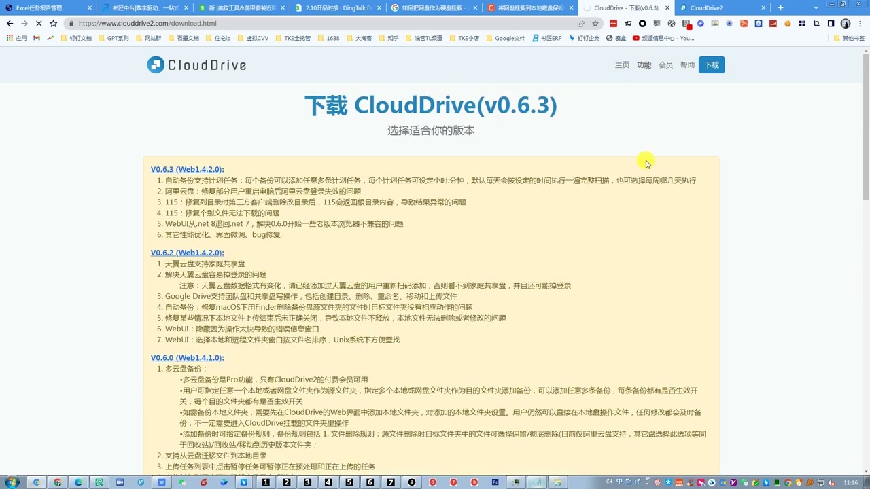Open the 钉钉企典 bookmark
Screen dimensions: 870x489
(x=585, y=38)
